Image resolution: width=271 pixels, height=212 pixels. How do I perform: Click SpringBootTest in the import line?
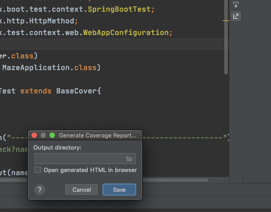pyautogui.click(x=119, y=9)
